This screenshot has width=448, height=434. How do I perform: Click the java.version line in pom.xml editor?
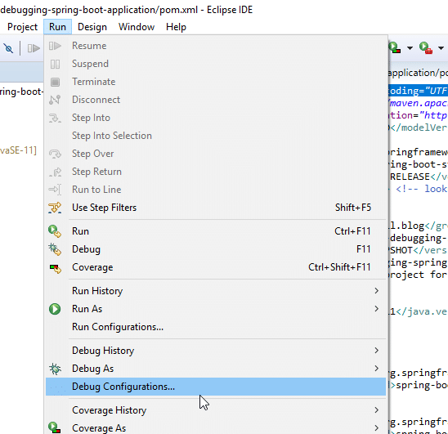click(x=418, y=311)
